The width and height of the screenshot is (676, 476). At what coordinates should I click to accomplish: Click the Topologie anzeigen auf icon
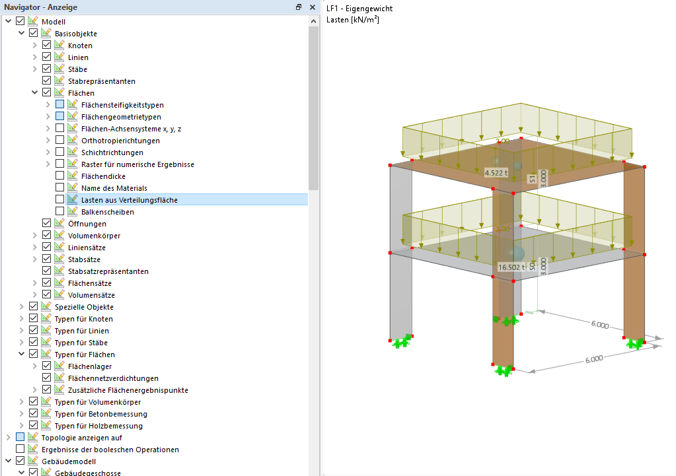[33, 437]
